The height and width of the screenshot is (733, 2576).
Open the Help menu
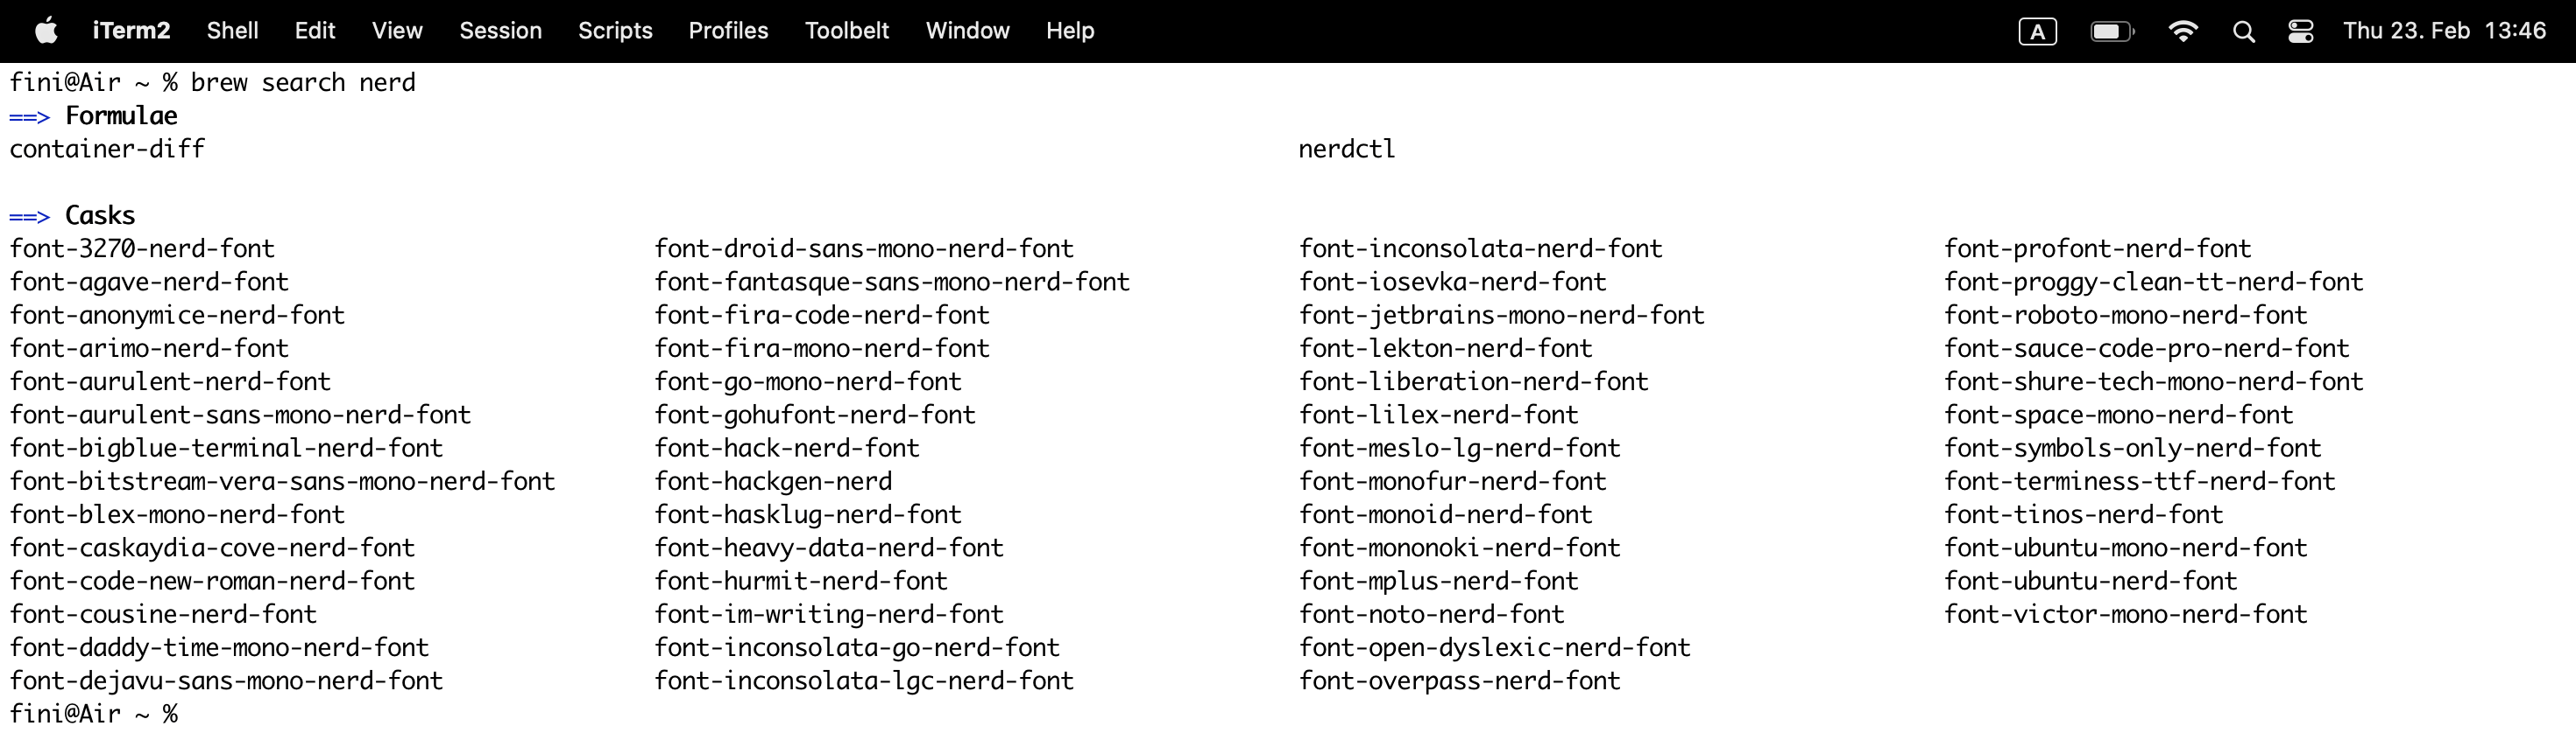[x=1070, y=30]
